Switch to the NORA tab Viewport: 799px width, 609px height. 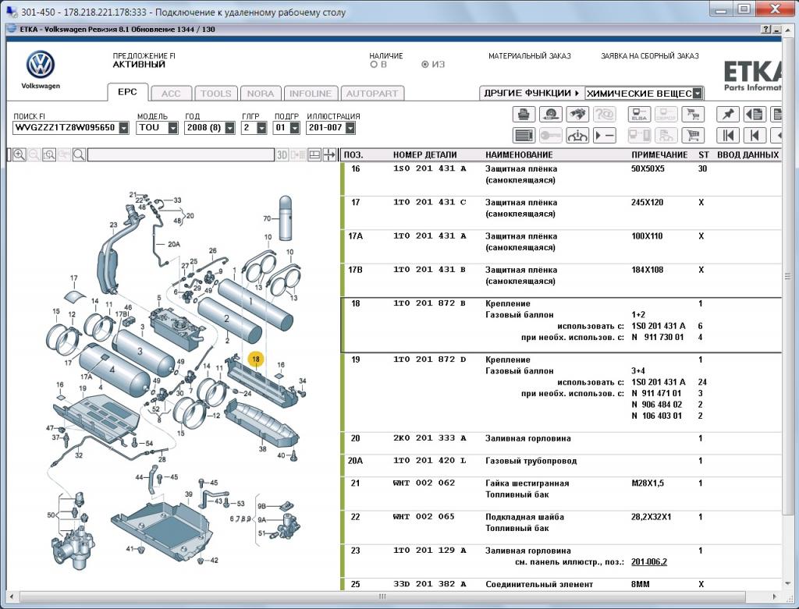(x=261, y=94)
